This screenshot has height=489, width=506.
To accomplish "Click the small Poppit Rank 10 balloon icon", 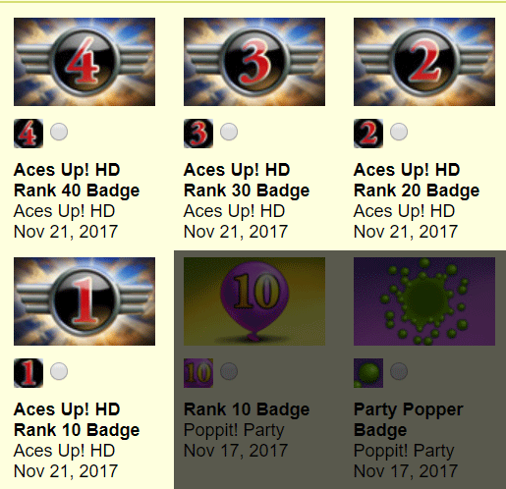I will (x=198, y=373).
